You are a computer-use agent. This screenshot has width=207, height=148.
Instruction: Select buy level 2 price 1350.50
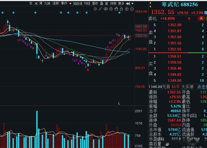175,62
